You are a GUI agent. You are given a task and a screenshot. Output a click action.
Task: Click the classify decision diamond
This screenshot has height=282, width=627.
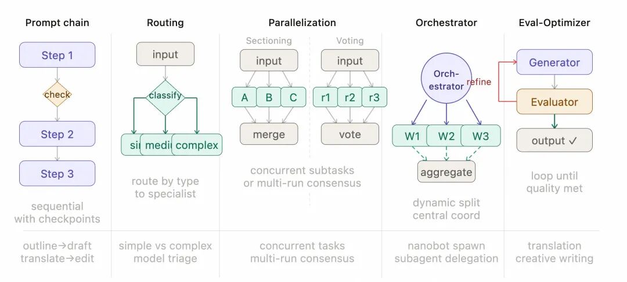[165, 96]
